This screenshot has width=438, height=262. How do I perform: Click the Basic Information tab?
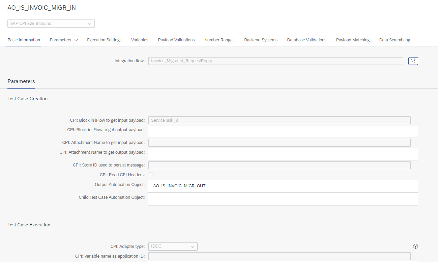point(24,40)
